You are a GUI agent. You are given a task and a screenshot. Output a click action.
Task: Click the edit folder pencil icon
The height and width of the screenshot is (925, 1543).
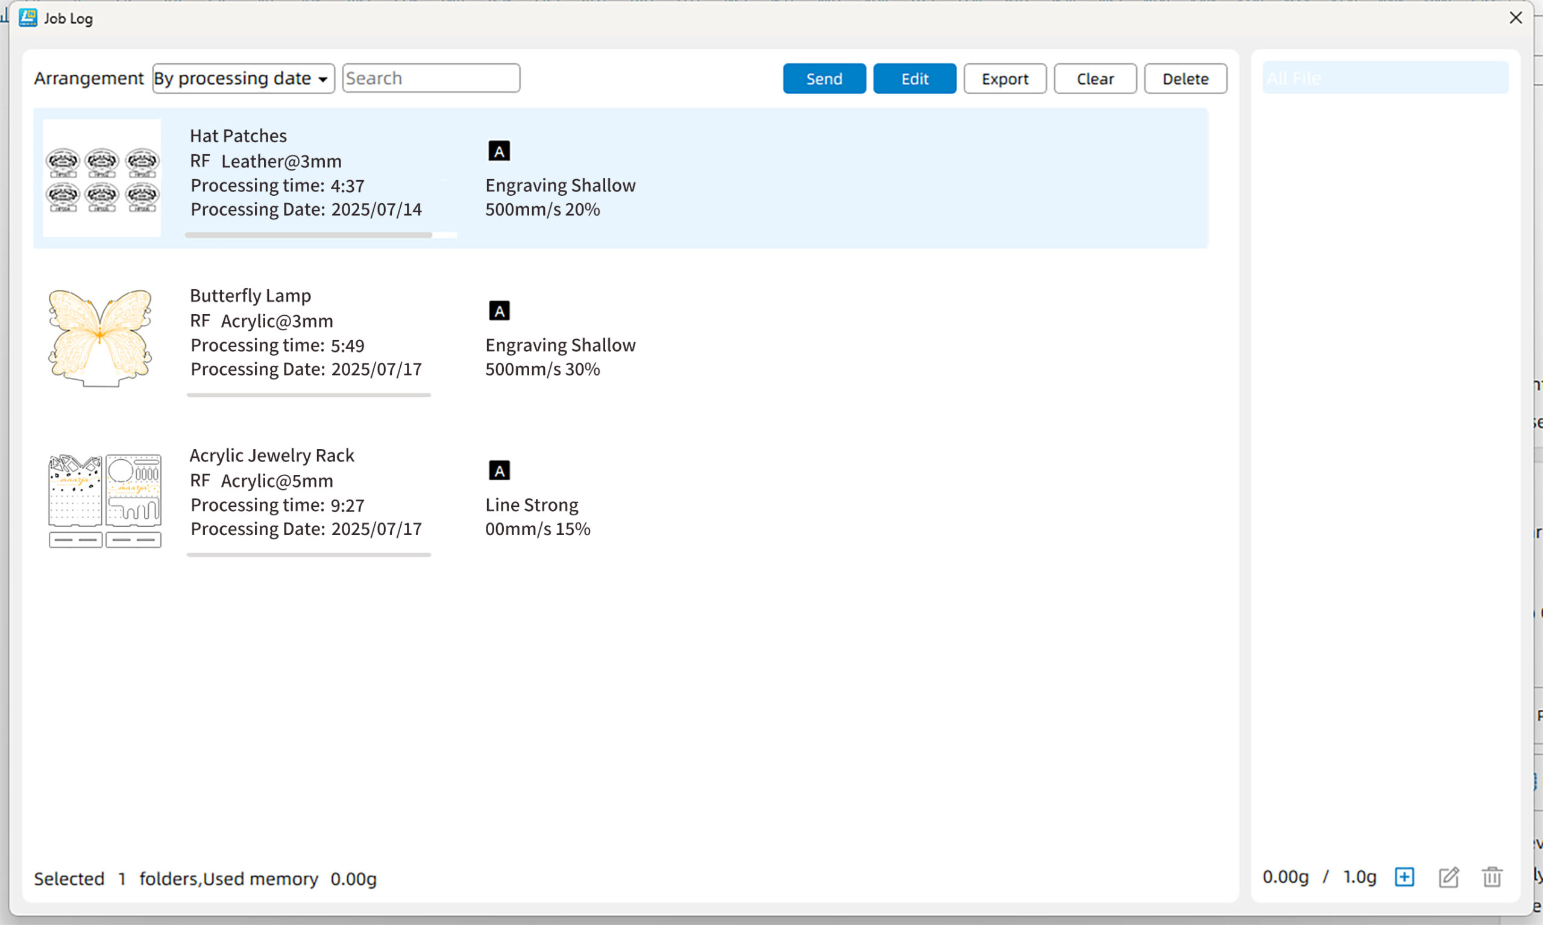click(x=1448, y=877)
